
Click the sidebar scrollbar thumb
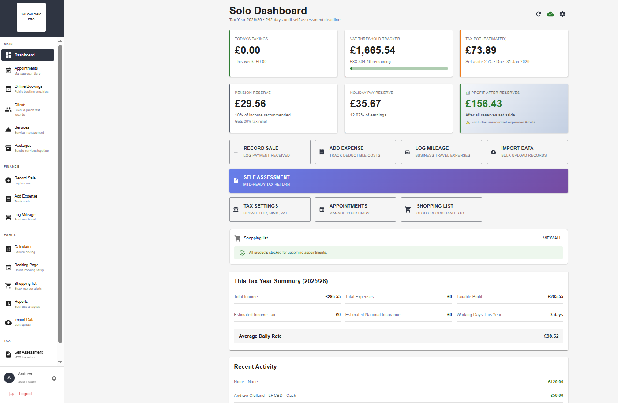60,194
